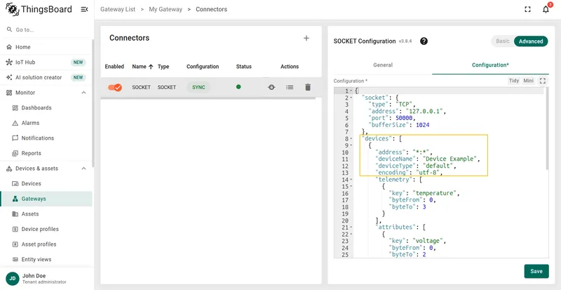The image size is (561, 290).
Task: Fold the JSON root object at line 1
Action: (x=351, y=91)
